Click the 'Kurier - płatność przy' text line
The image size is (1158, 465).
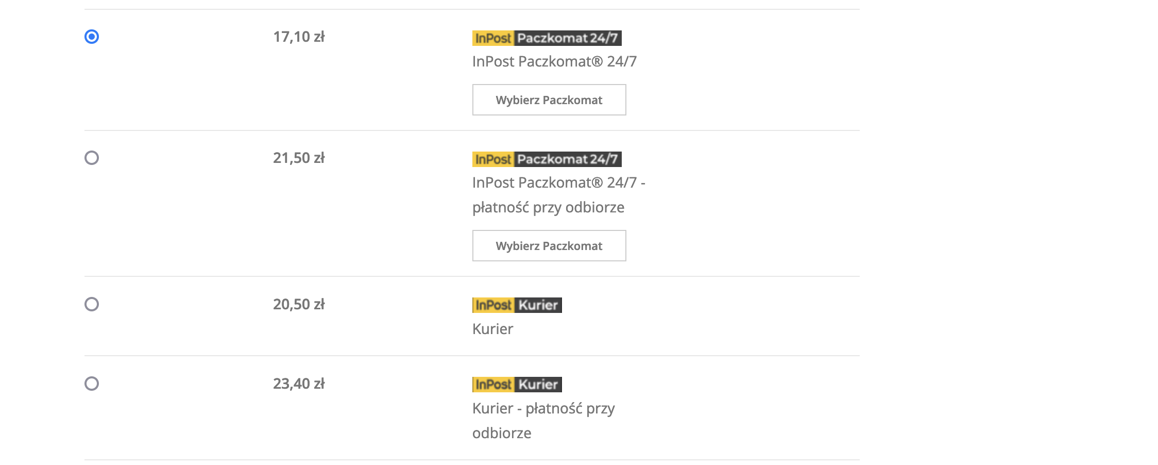tap(543, 409)
